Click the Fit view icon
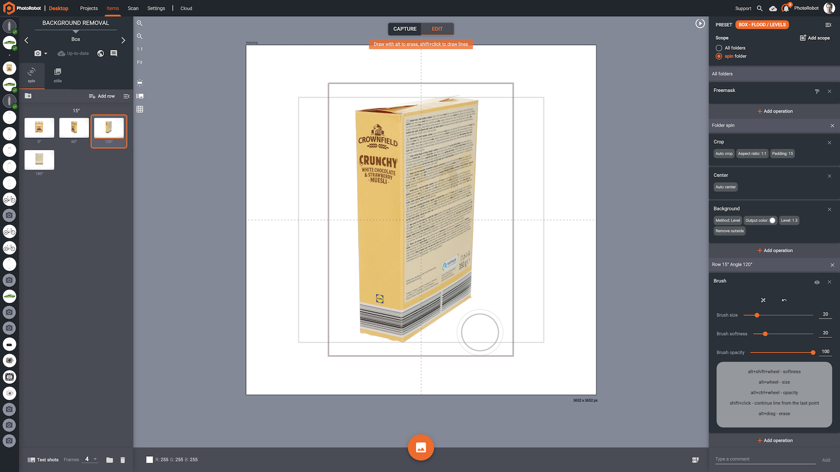840x472 pixels. click(139, 62)
